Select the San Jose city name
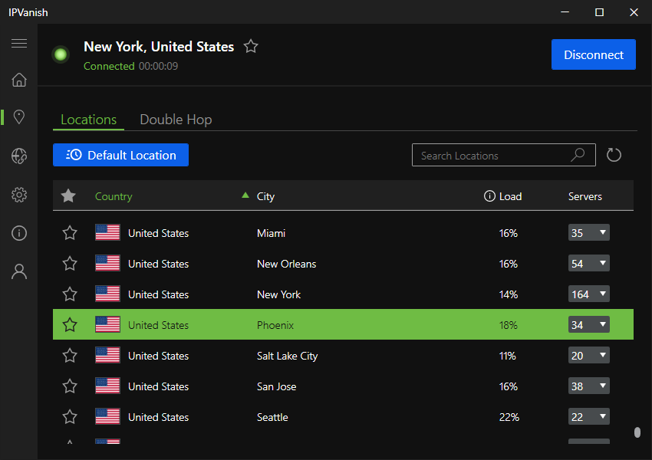Image resolution: width=652 pixels, height=460 pixels. coord(276,386)
